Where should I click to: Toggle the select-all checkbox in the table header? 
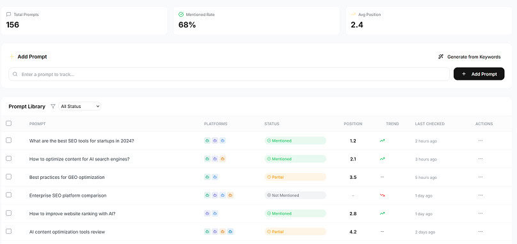click(x=8, y=123)
